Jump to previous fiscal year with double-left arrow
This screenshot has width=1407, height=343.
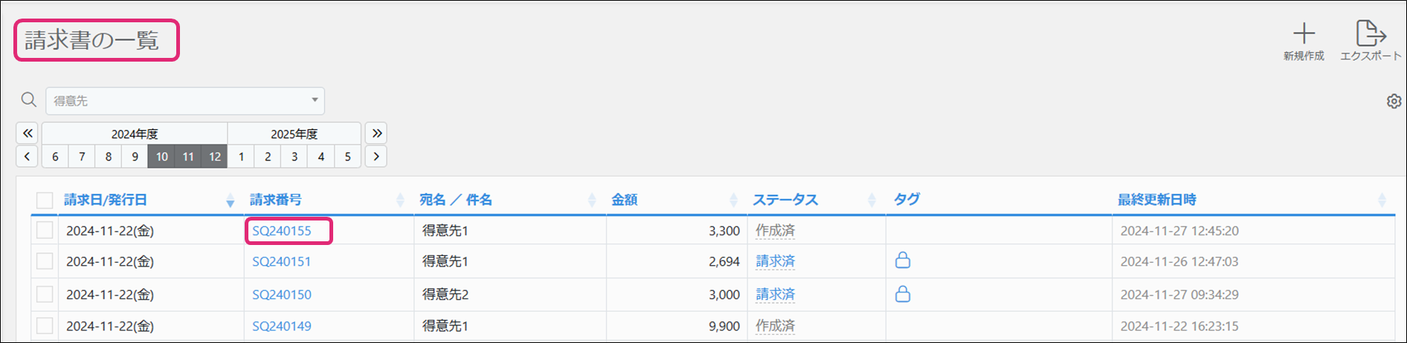pos(28,134)
